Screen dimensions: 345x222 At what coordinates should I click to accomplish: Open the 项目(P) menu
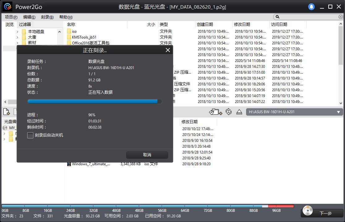pyautogui.click(x=11, y=17)
